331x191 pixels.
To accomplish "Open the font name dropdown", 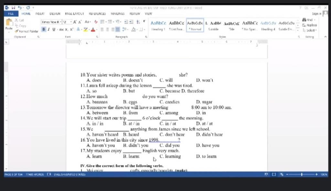I will pos(60,22).
